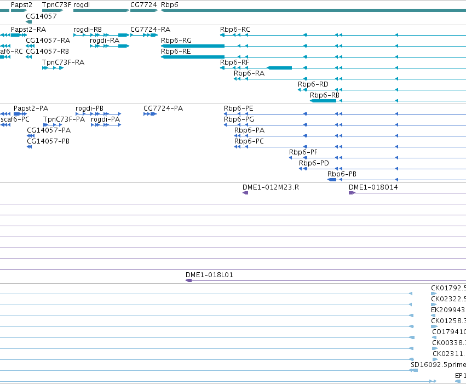Open transcript Rbp6-RC
Screen dimensions: 466x384
(235, 30)
